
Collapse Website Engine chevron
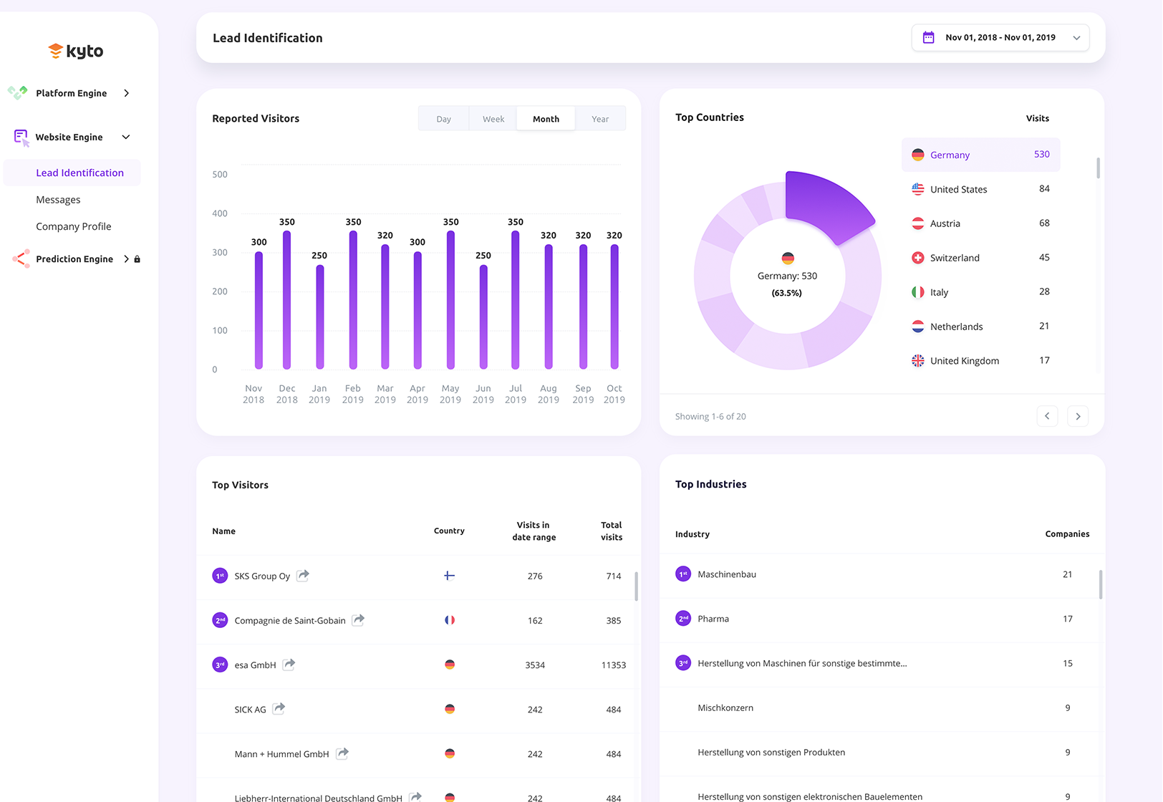click(126, 137)
